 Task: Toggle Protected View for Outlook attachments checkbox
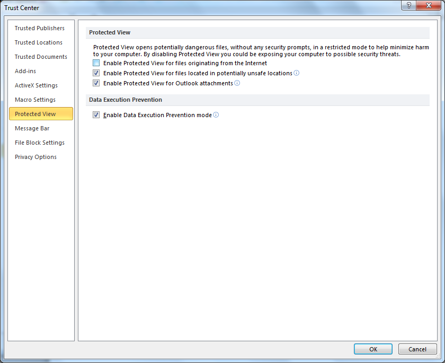(x=96, y=83)
